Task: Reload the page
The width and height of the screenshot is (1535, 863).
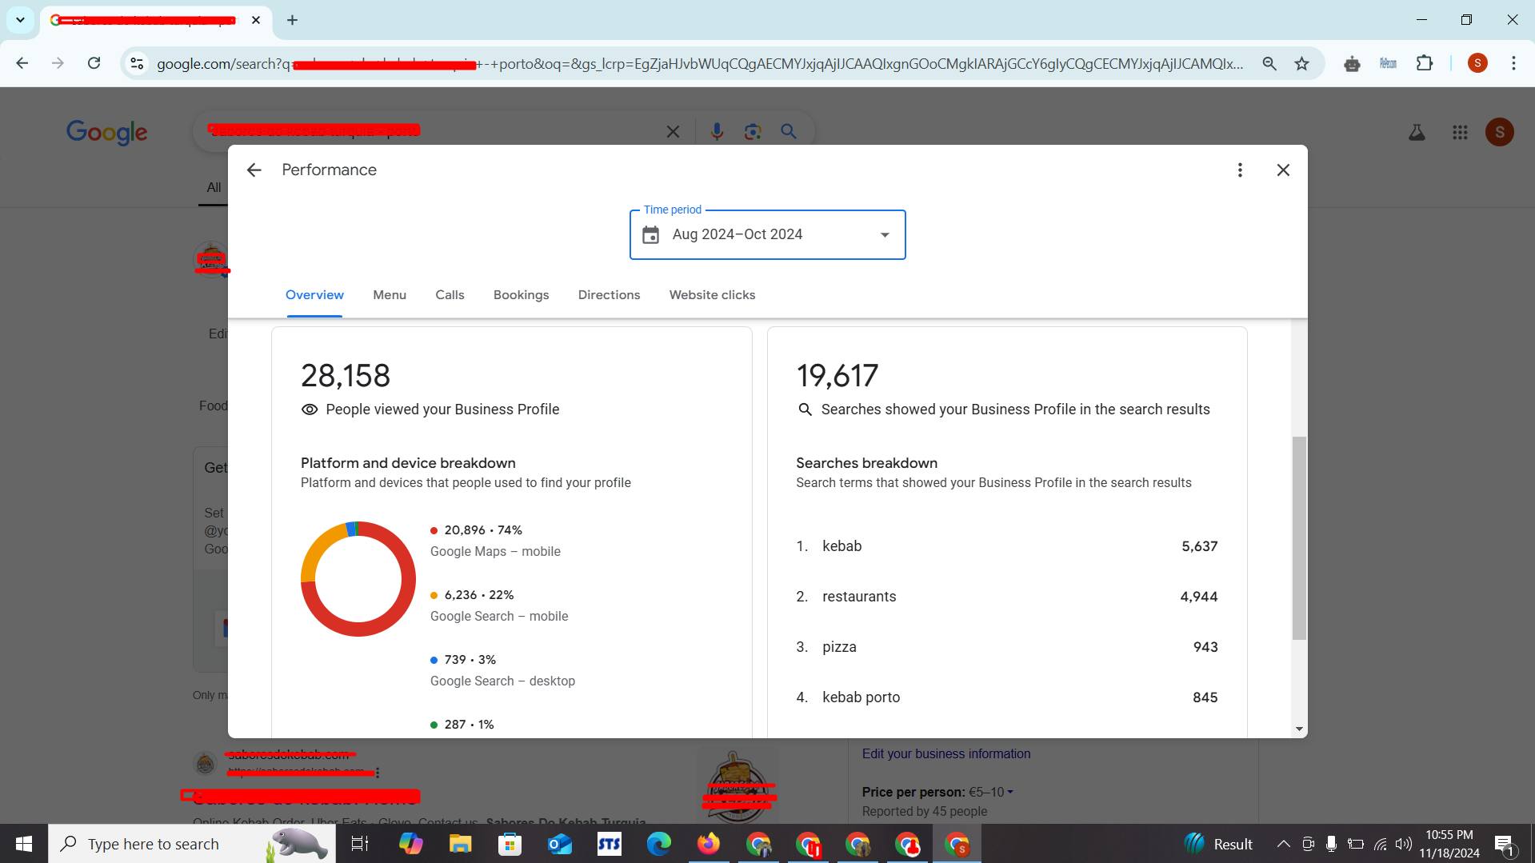Action: tap(94, 63)
